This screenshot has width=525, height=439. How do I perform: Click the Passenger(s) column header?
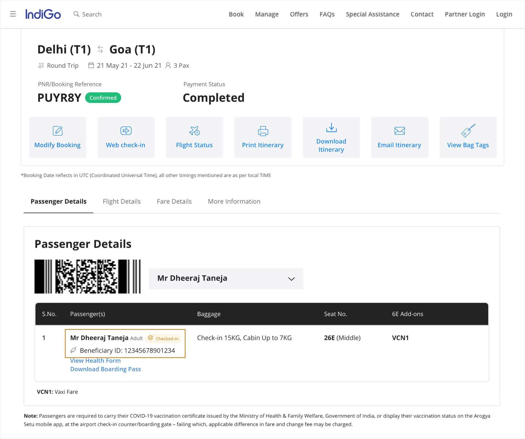(88, 314)
